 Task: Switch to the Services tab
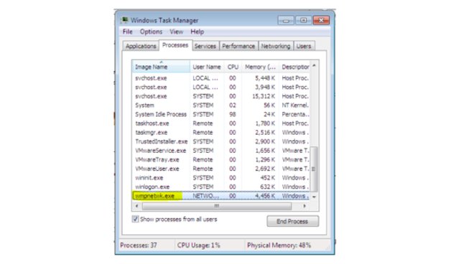click(x=205, y=46)
